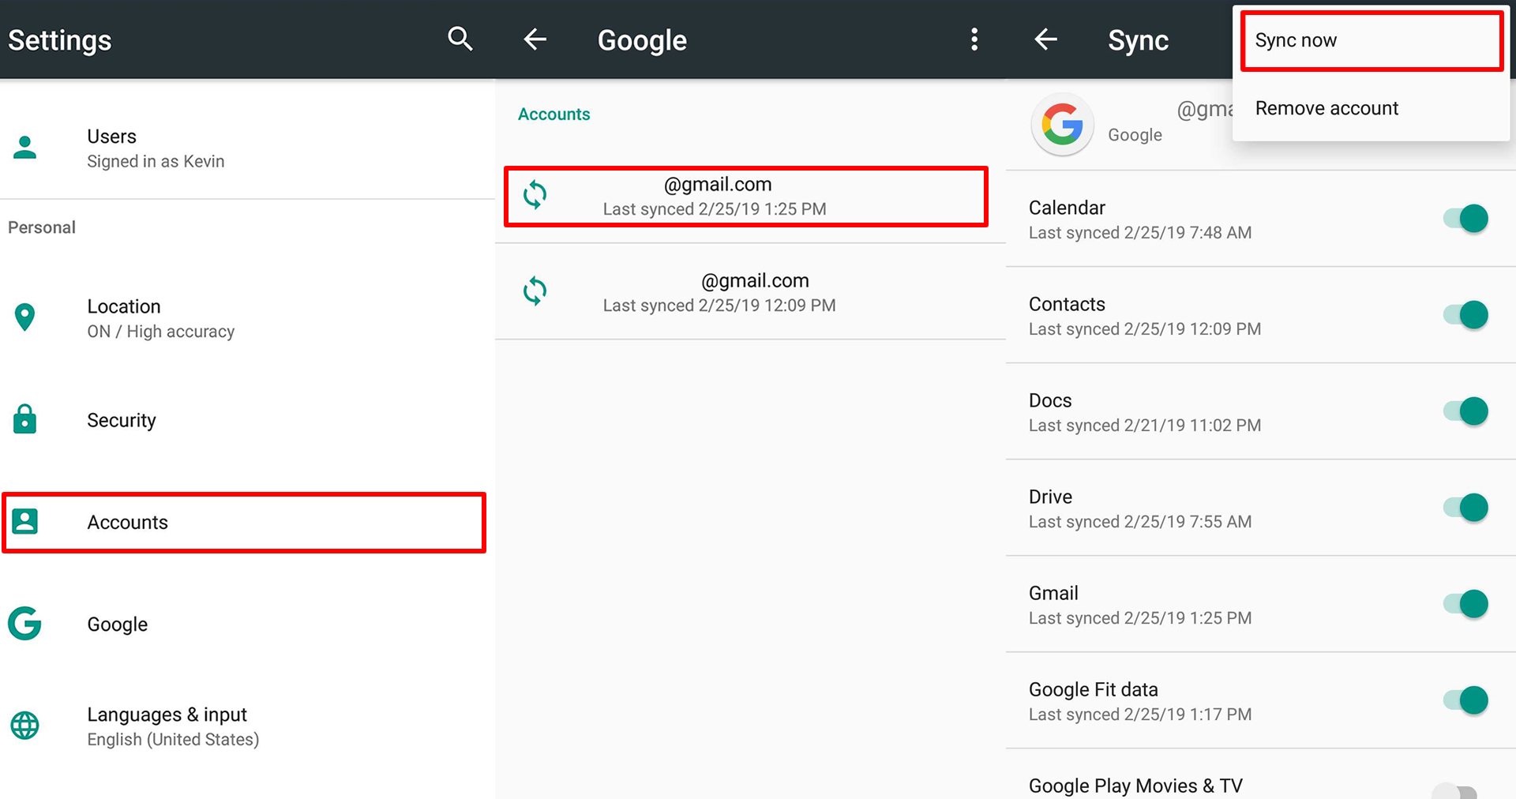Tap the Google G icon in the Settings list
Screen dimensions: 1516x799
point(25,624)
